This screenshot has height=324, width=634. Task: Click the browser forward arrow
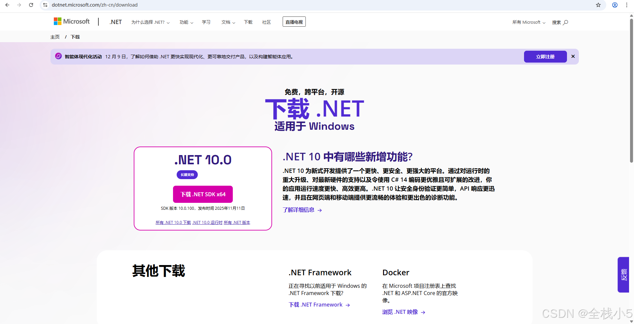click(x=19, y=5)
